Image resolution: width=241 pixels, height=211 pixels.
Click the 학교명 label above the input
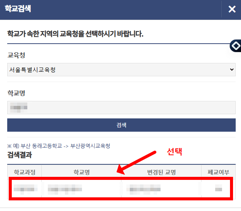(x=16, y=93)
